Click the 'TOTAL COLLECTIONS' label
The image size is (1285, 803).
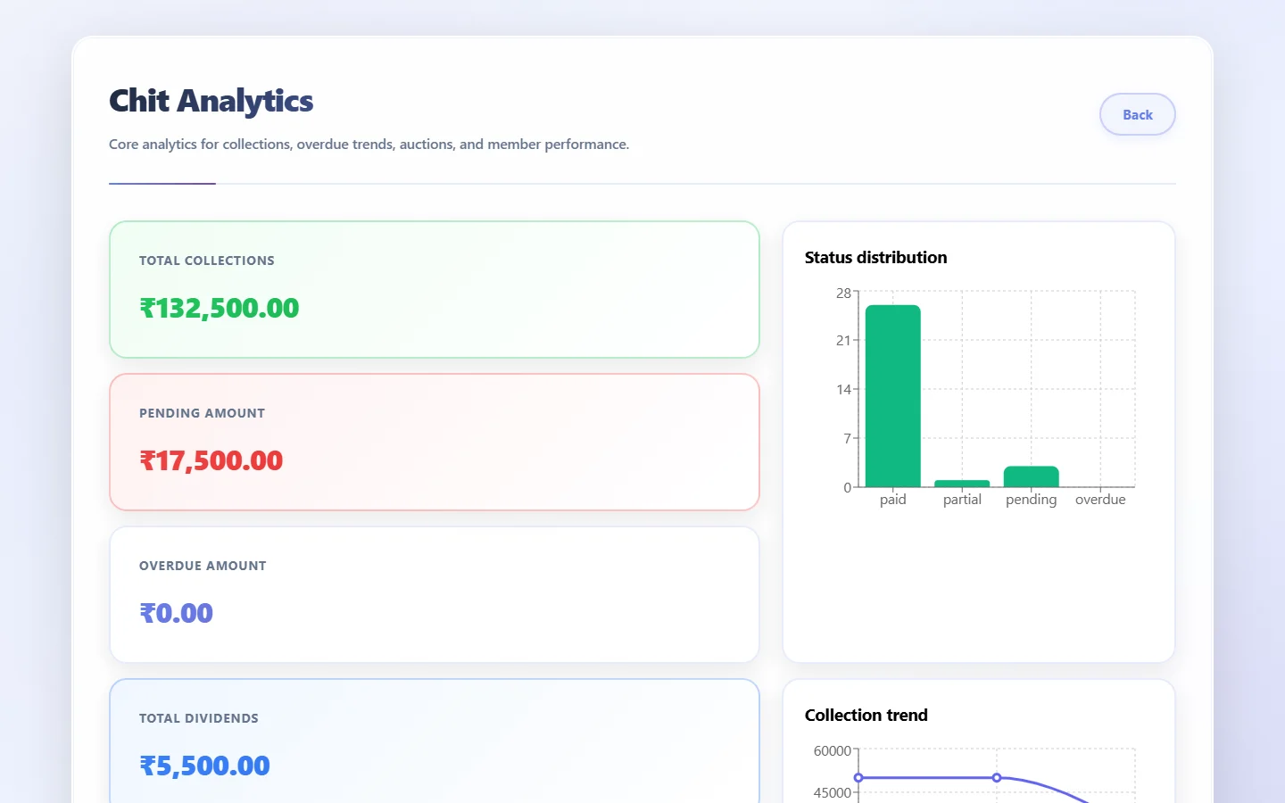tap(207, 261)
